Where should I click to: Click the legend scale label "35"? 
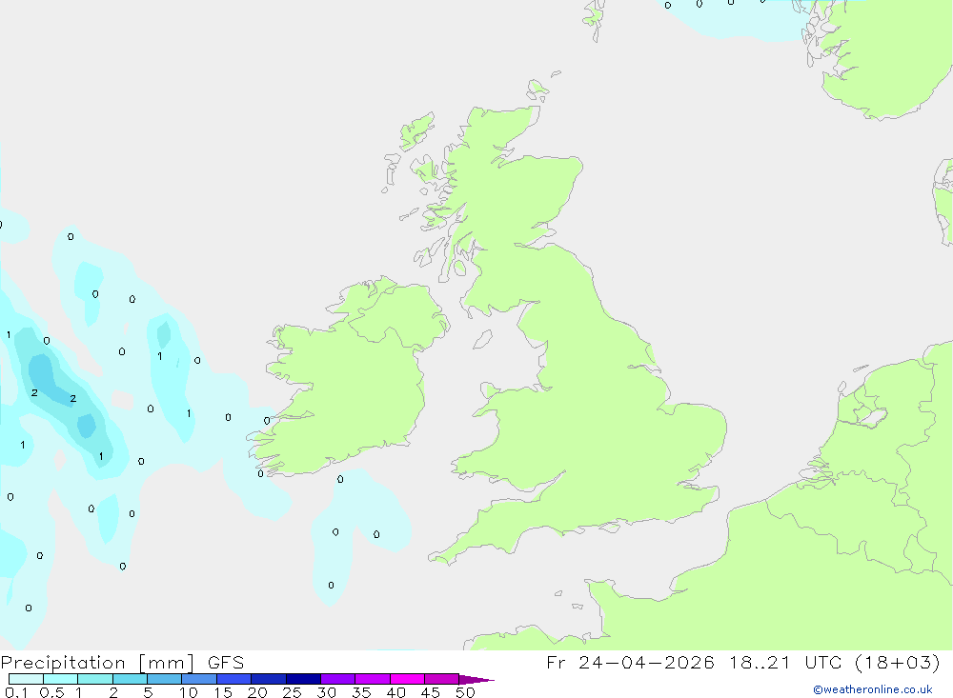click(x=361, y=692)
